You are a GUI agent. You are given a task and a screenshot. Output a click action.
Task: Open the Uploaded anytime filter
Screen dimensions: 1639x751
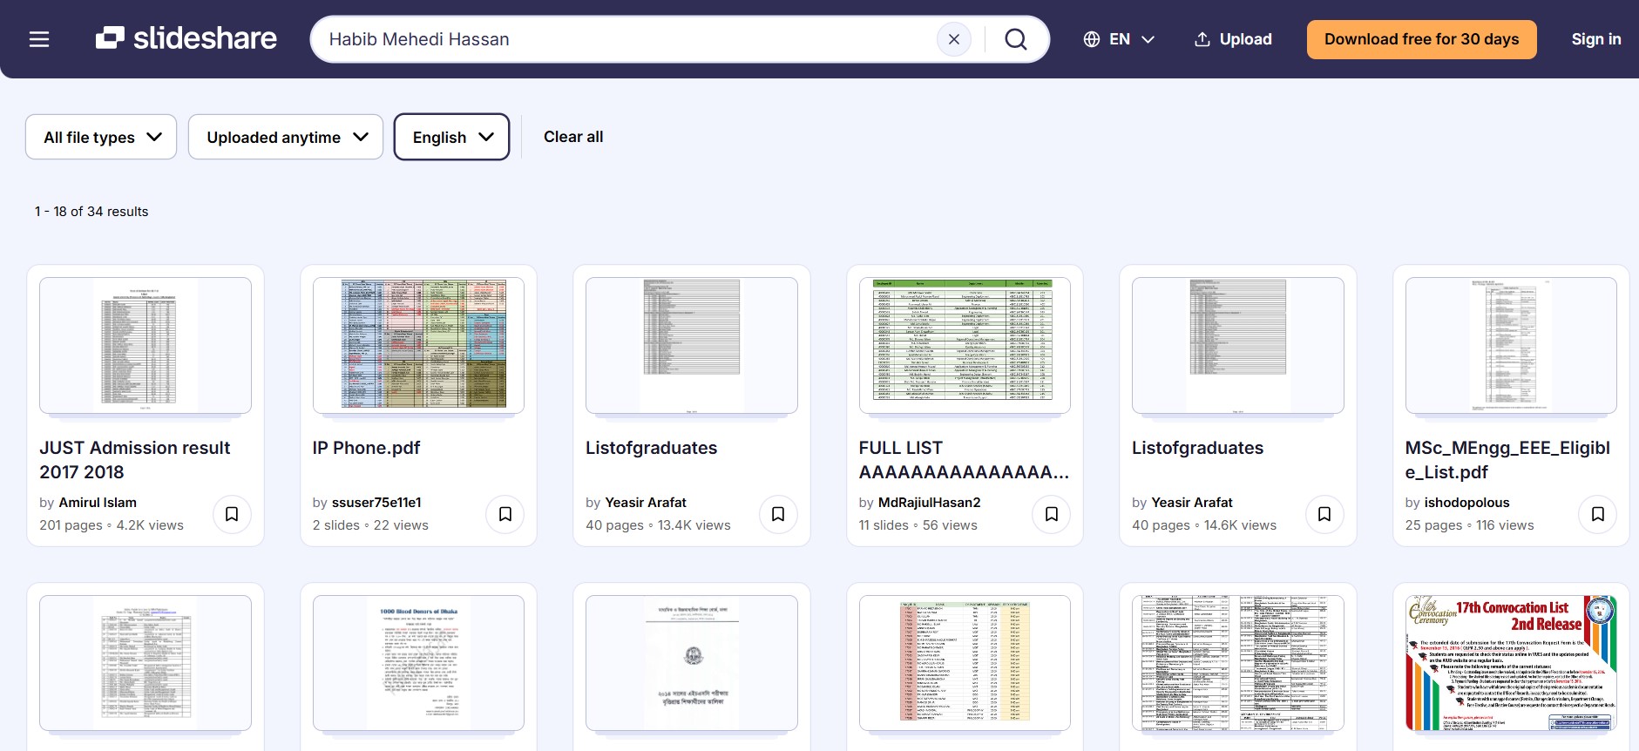click(286, 138)
